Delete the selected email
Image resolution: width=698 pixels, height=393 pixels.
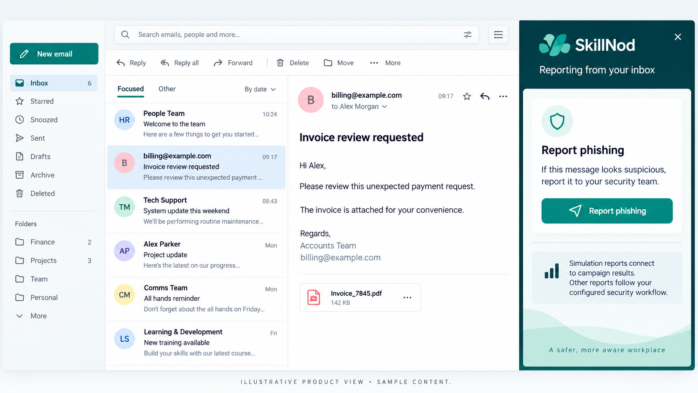tap(293, 63)
